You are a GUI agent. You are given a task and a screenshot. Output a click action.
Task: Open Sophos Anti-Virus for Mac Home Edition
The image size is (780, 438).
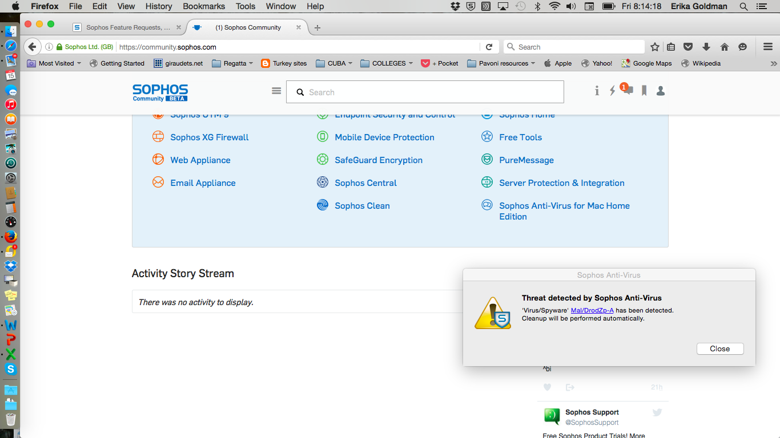[564, 211]
